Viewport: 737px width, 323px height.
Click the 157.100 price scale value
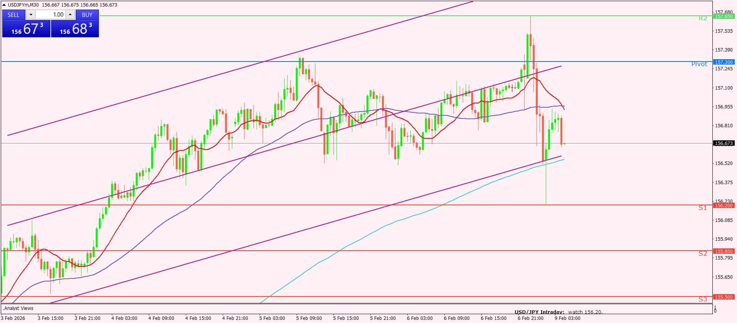[x=724, y=88]
